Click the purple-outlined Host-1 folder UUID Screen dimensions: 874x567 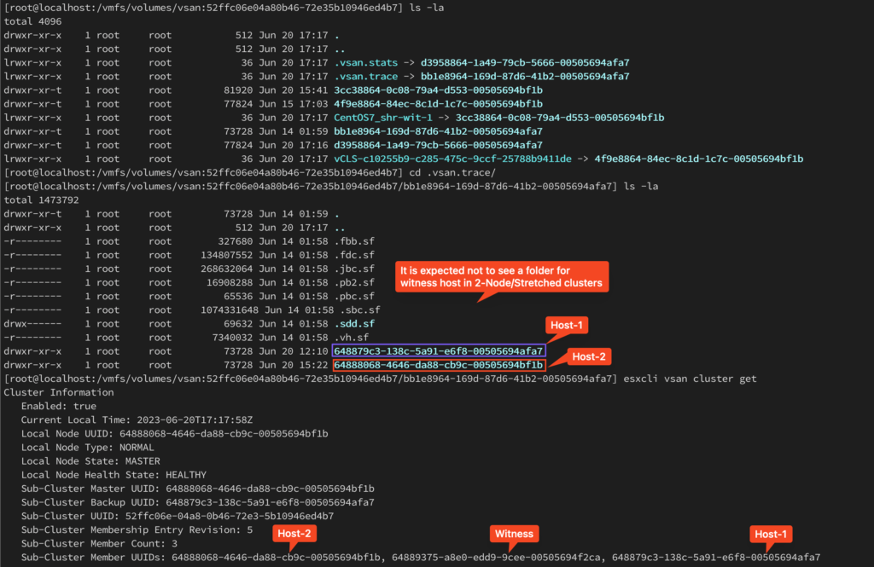coord(439,351)
